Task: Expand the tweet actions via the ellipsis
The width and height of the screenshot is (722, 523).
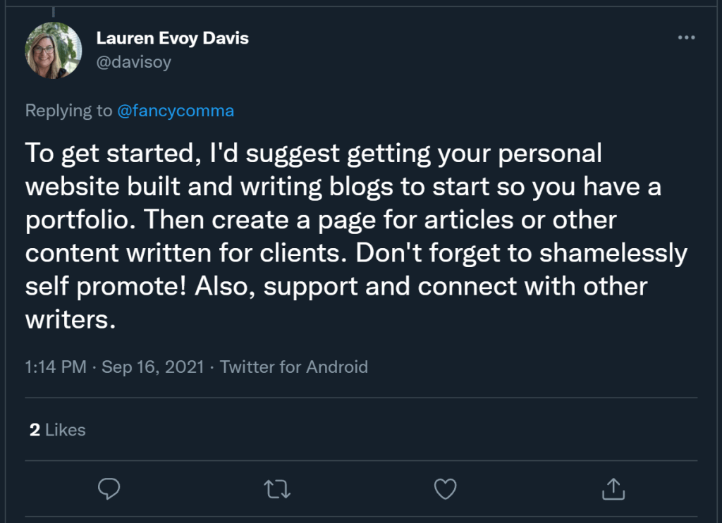Action: click(x=685, y=37)
